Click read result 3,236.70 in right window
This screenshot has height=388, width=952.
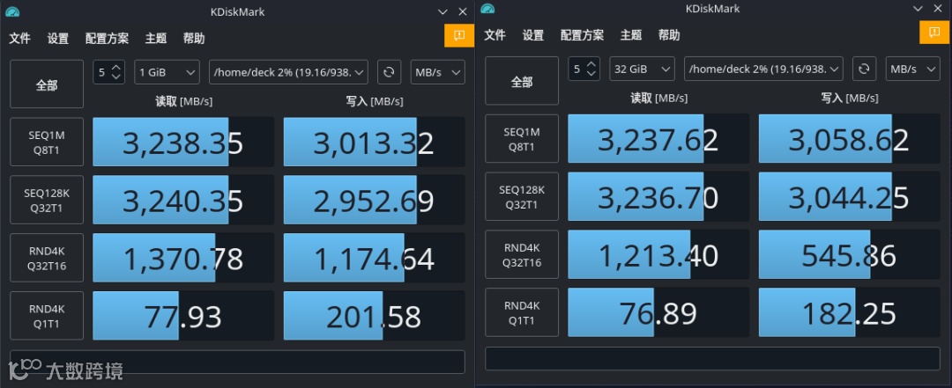pos(658,196)
